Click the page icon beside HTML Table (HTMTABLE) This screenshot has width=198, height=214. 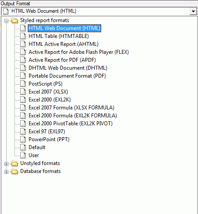click(23, 36)
